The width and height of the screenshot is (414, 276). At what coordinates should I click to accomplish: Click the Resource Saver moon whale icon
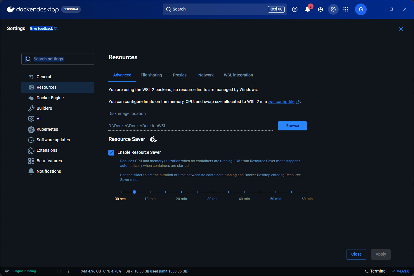[153, 139]
